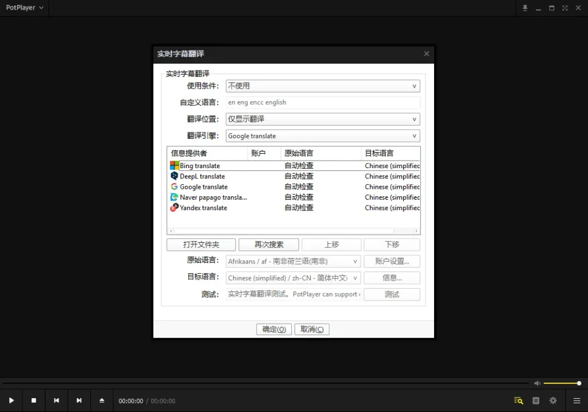Click Bing row's 自动检查 source language cell
The width and height of the screenshot is (588, 412).
299,166
